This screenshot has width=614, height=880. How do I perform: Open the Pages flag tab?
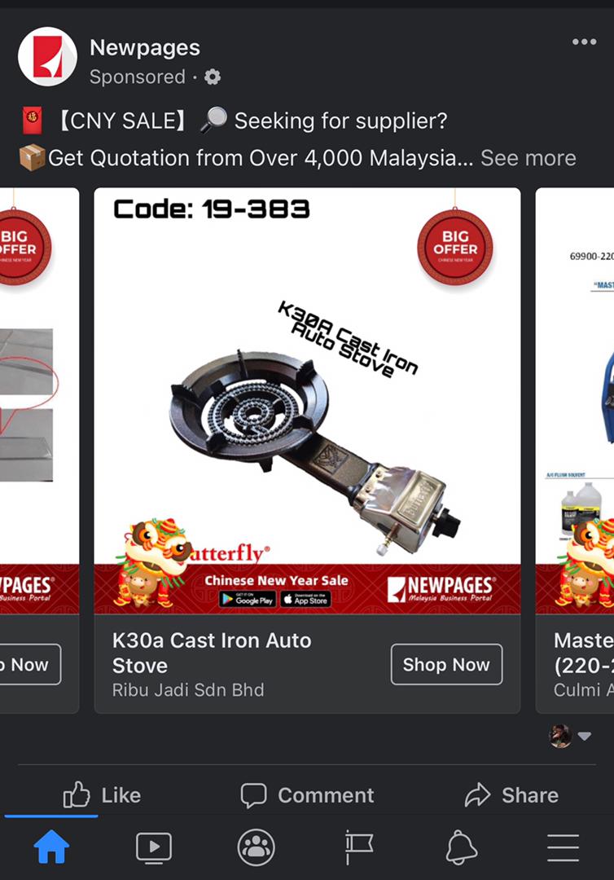[358, 847]
